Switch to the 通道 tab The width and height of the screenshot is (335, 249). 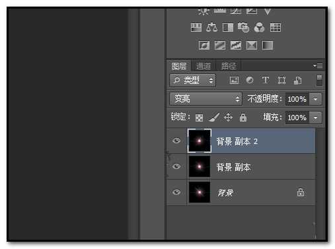204,66
